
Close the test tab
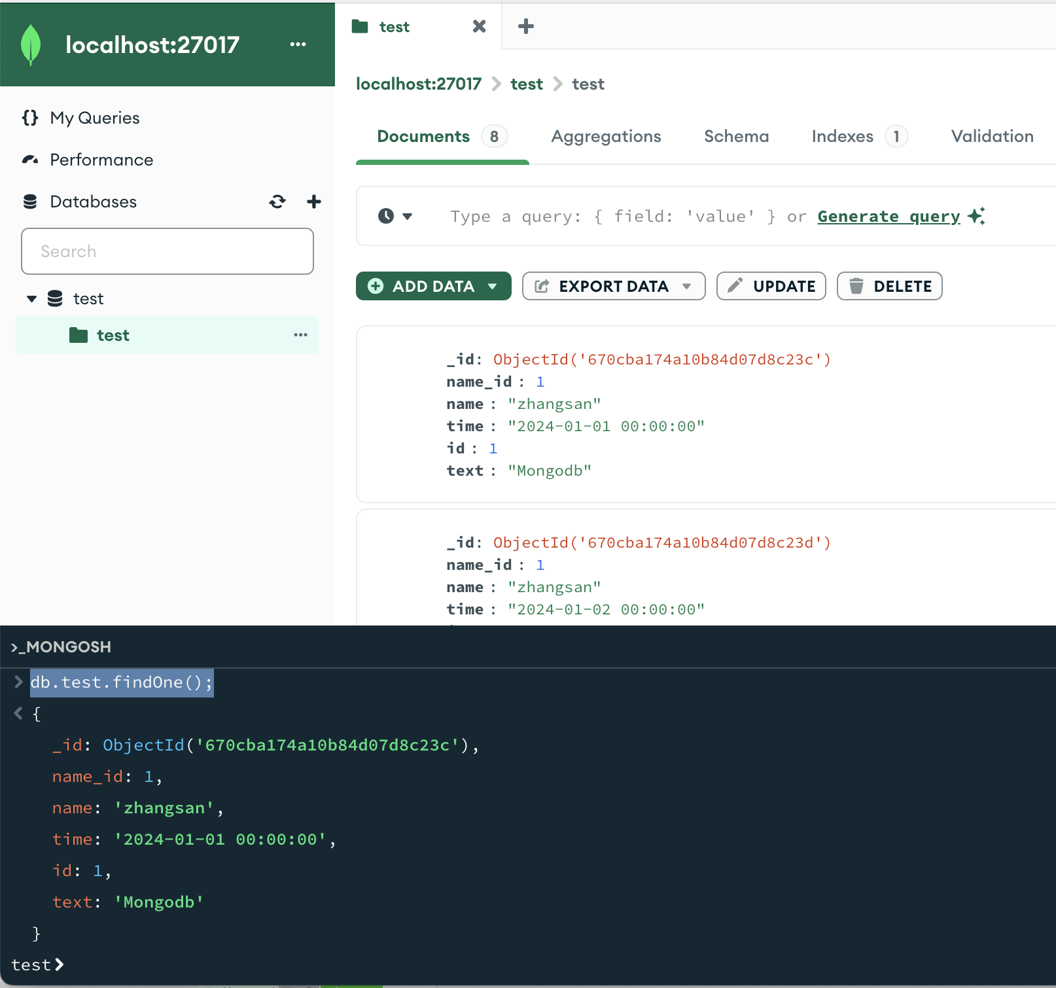[x=479, y=27]
